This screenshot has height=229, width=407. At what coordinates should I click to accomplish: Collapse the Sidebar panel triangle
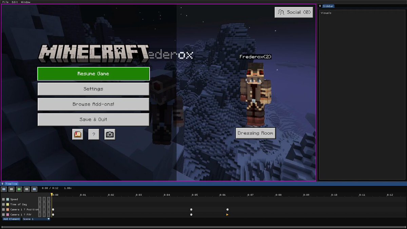click(320, 6)
